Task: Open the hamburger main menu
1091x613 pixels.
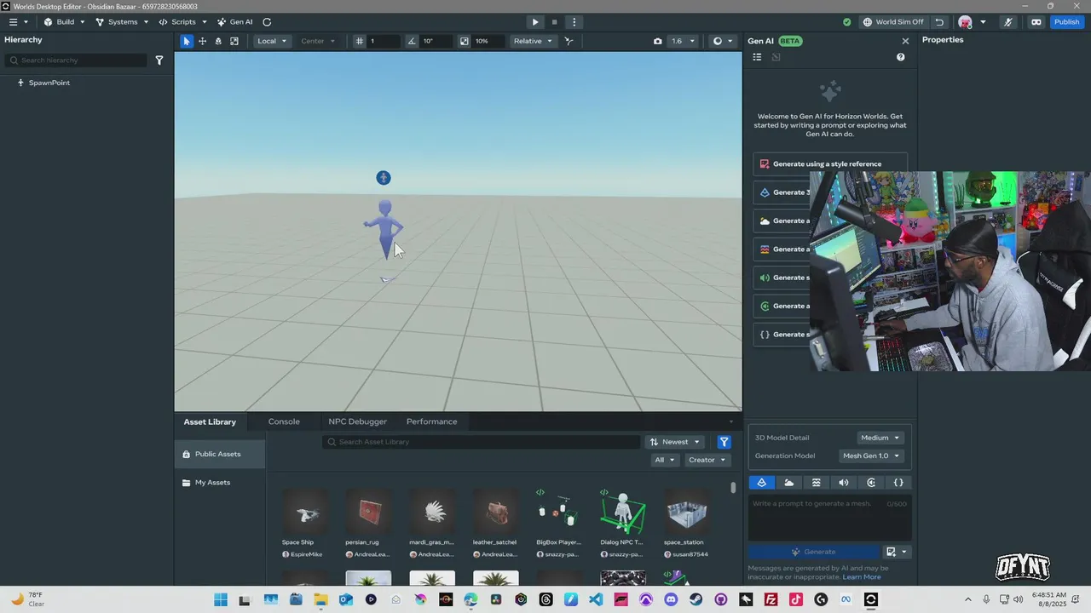Action: [13, 22]
